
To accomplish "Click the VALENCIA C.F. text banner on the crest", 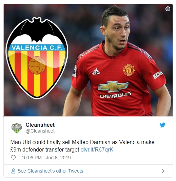I will coord(37,47).
